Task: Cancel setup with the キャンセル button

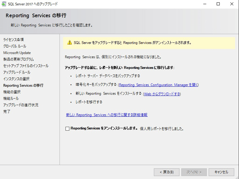Action: (221, 172)
